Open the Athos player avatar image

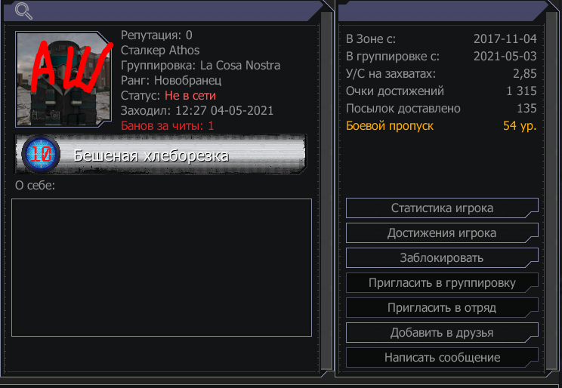[63, 79]
